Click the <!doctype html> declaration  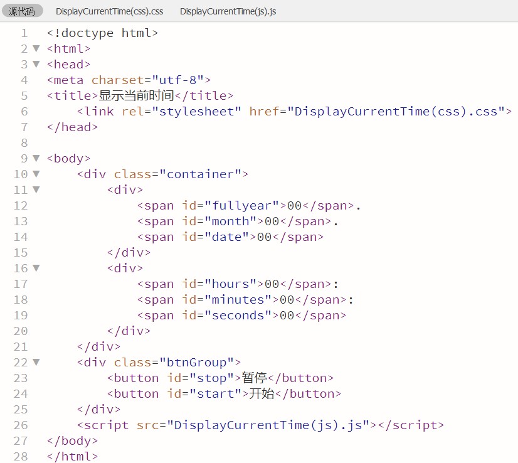pyautogui.click(x=102, y=33)
